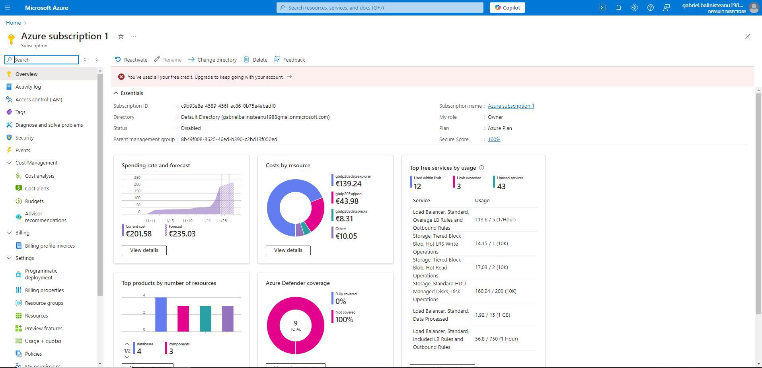Click gbdp203dataexplorer cost legend entry
The height and width of the screenshot is (368, 762).
(x=351, y=180)
